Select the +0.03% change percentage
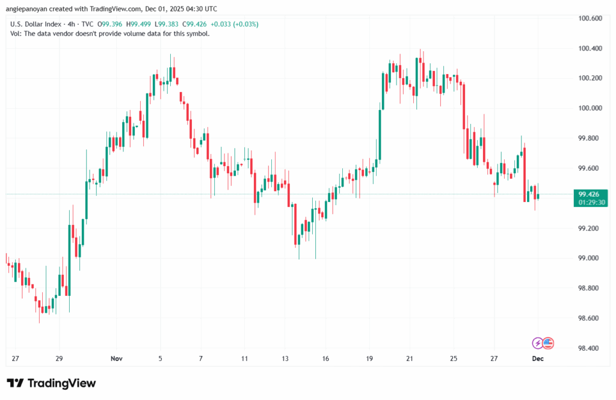Viewport: 616px width, 400px height. [x=245, y=24]
